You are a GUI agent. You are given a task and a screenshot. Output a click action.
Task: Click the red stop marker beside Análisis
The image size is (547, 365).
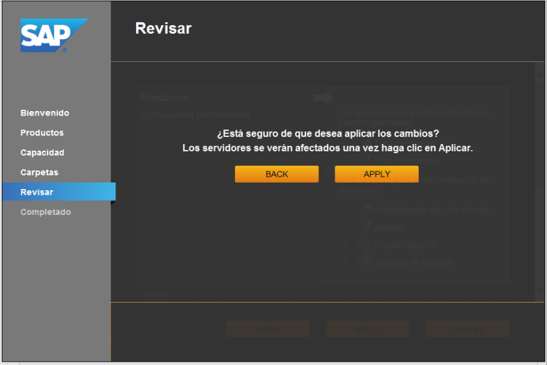[x=352, y=227]
